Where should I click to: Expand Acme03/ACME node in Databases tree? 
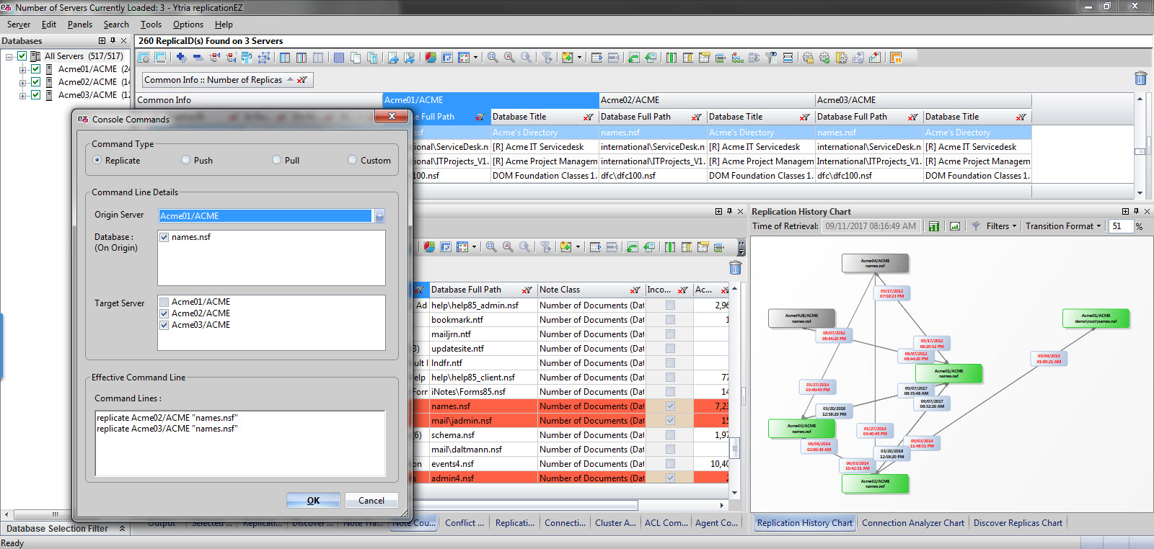tap(22, 96)
